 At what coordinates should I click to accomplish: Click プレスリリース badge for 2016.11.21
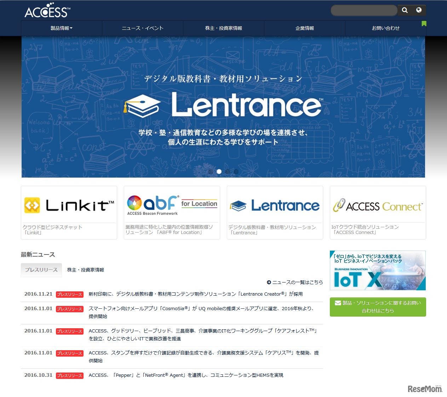coord(70,294)
